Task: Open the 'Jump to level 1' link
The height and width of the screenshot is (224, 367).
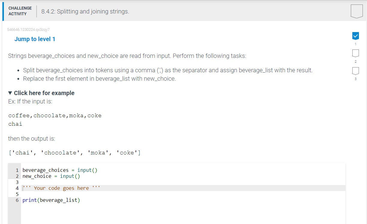Action: 35,39
